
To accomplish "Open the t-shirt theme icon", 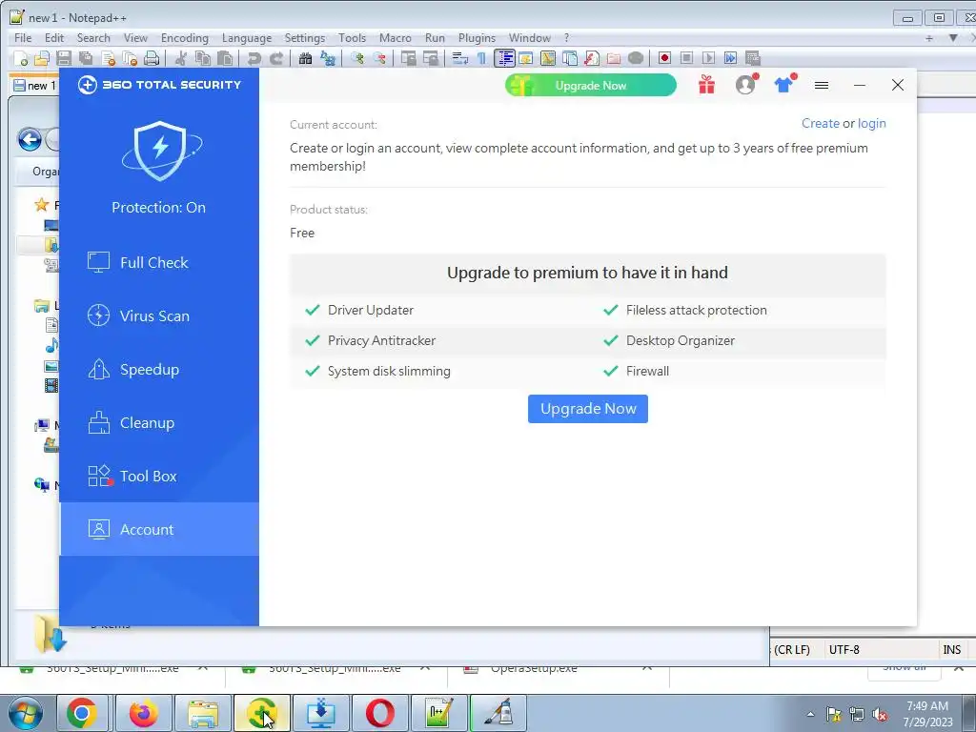I will (x=784, y=84).
